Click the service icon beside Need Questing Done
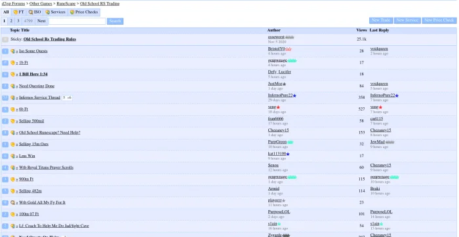Screen dimensions: 459x237 pos(12,86)
